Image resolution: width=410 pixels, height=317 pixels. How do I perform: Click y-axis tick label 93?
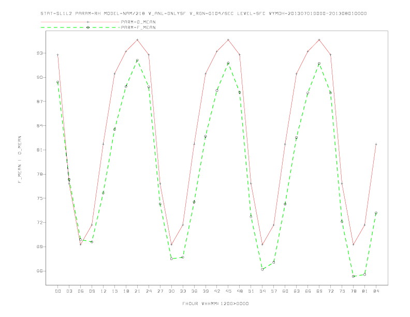pos(39,53)
